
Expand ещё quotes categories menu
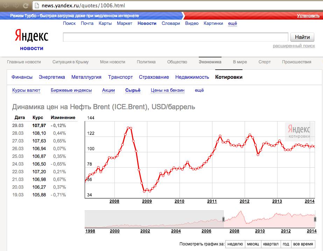[199, 90]
